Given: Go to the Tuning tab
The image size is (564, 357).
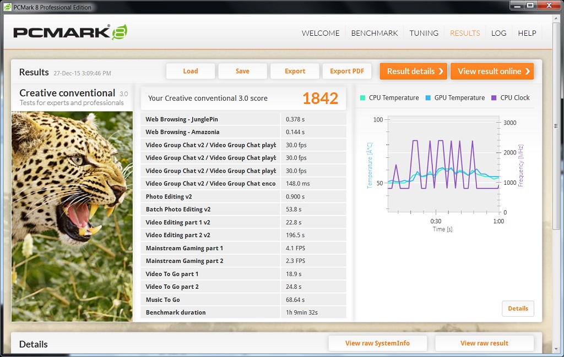Looking at the screenshot, I should (424, 33).
